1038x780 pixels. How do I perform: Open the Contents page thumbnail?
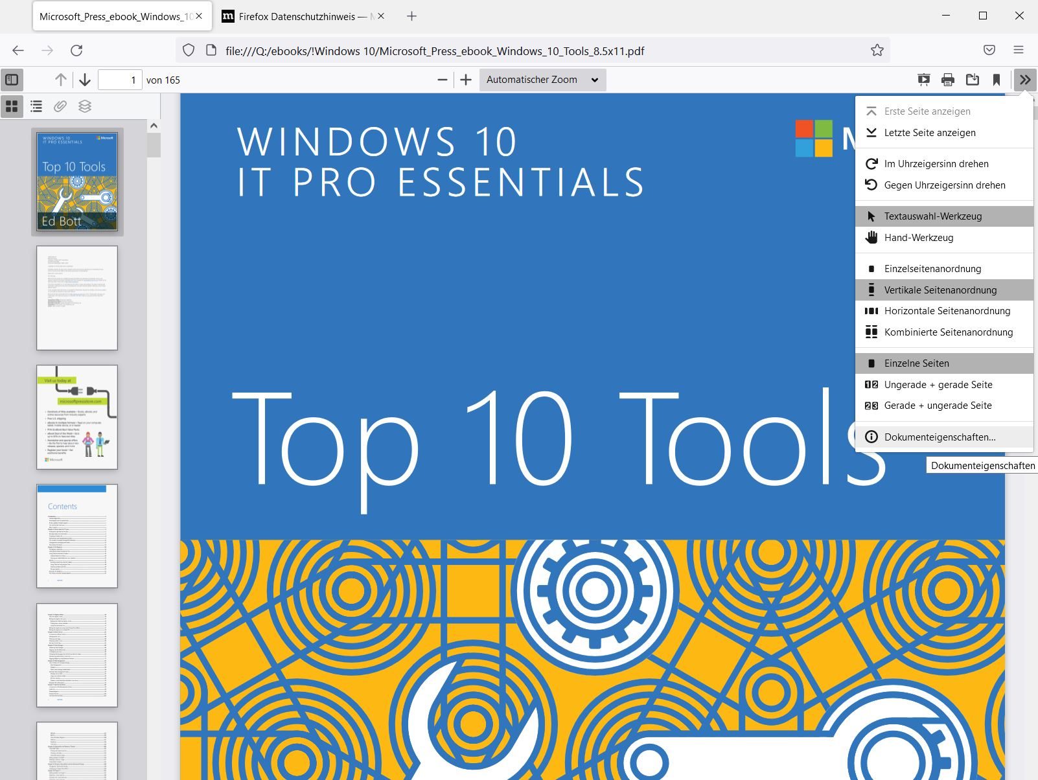click(77, 536)
